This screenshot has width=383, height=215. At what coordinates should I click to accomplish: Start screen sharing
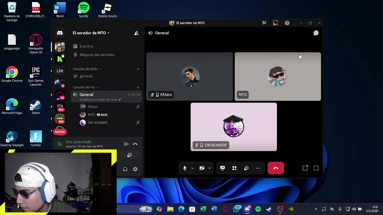(222, 168)
